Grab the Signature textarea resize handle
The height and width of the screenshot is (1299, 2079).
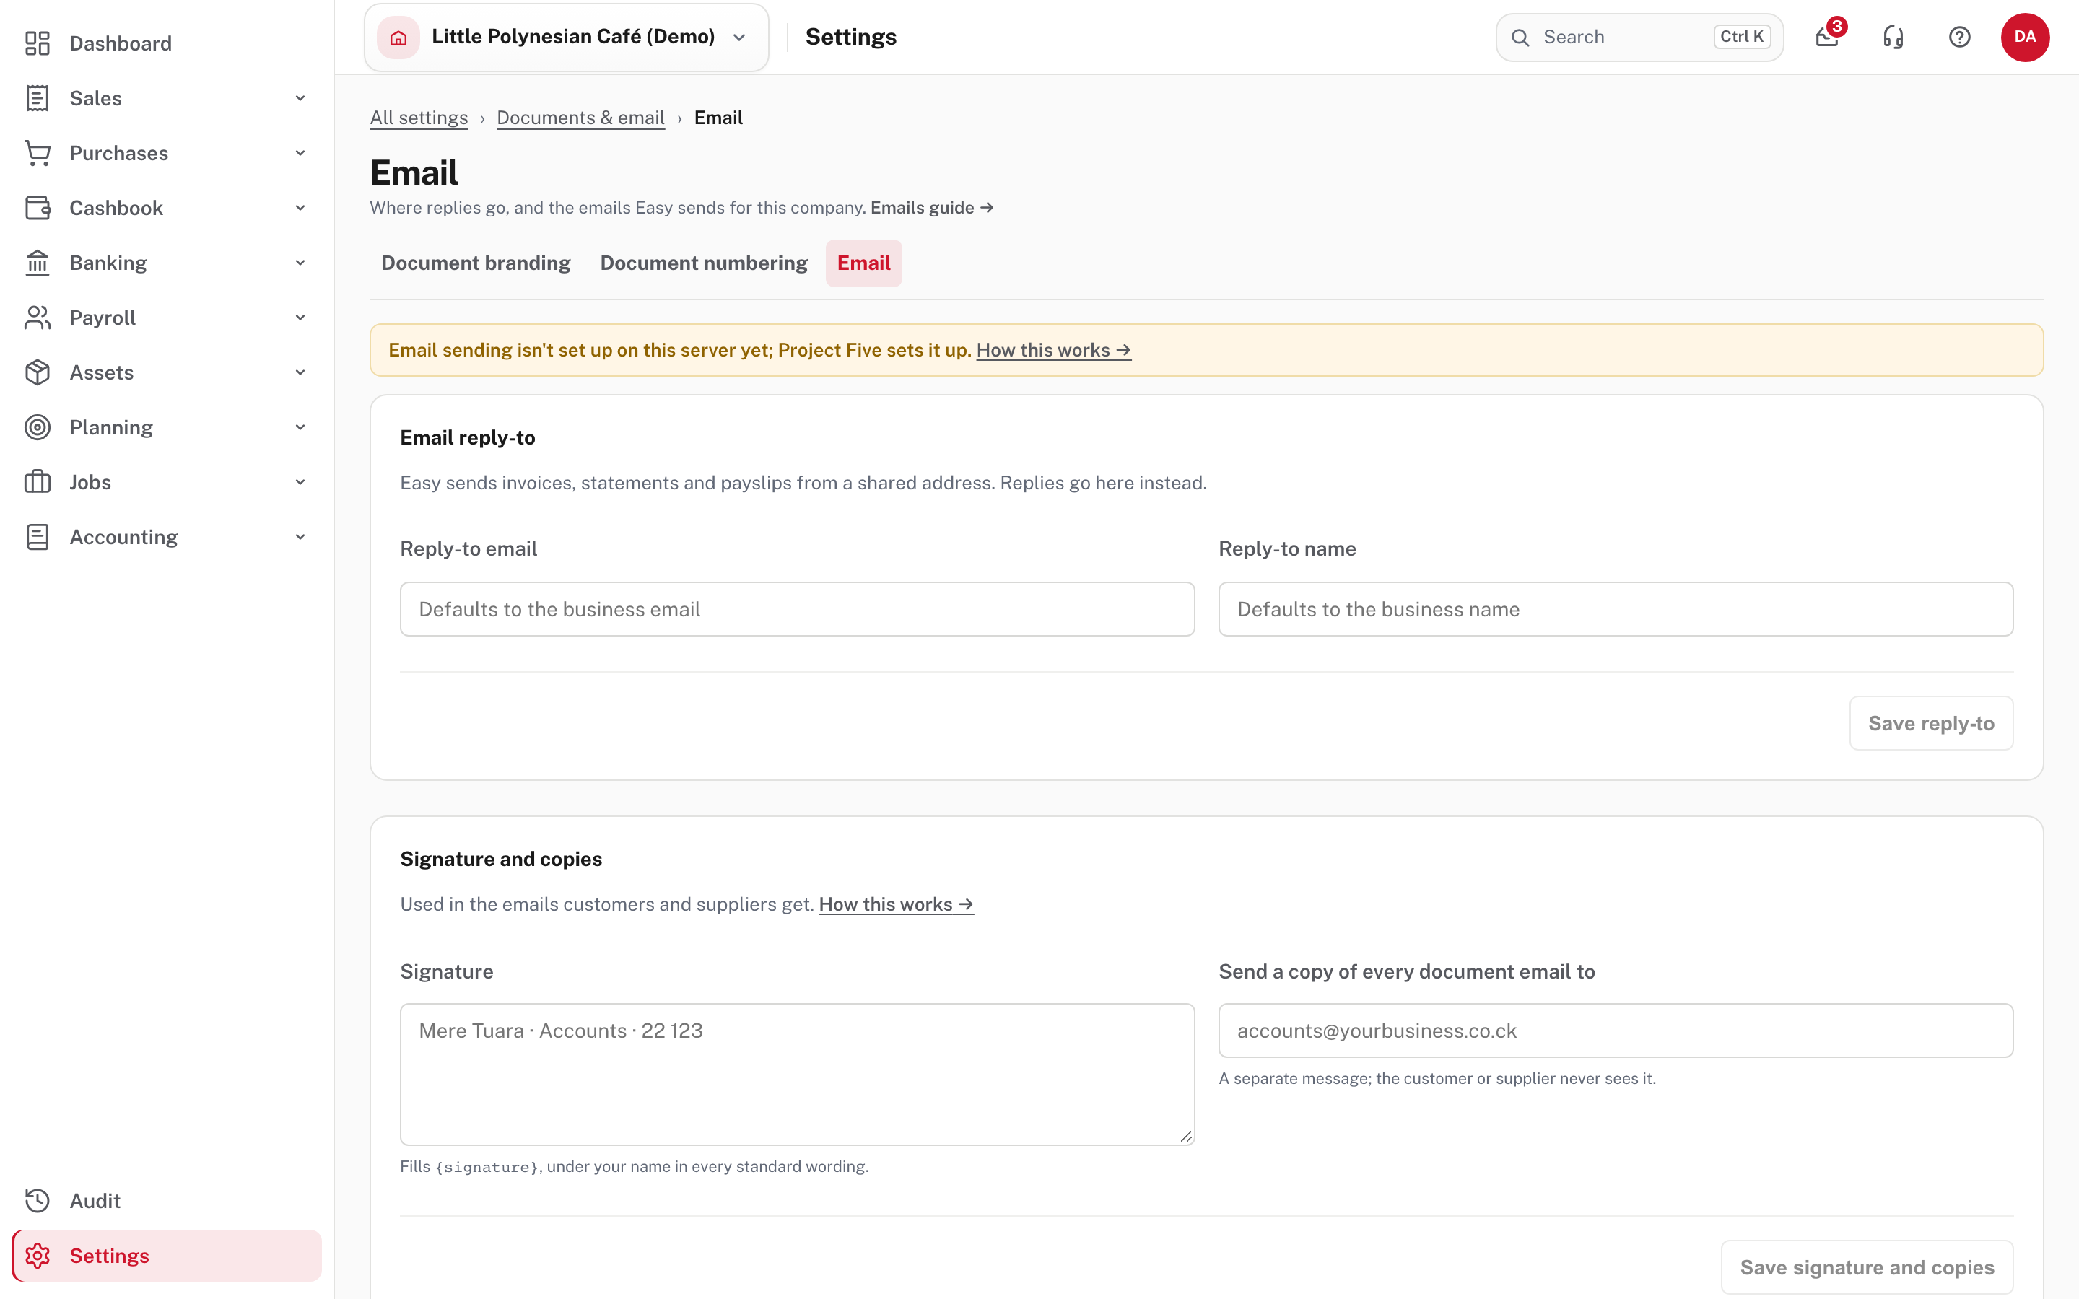tap(1187, 1137)
